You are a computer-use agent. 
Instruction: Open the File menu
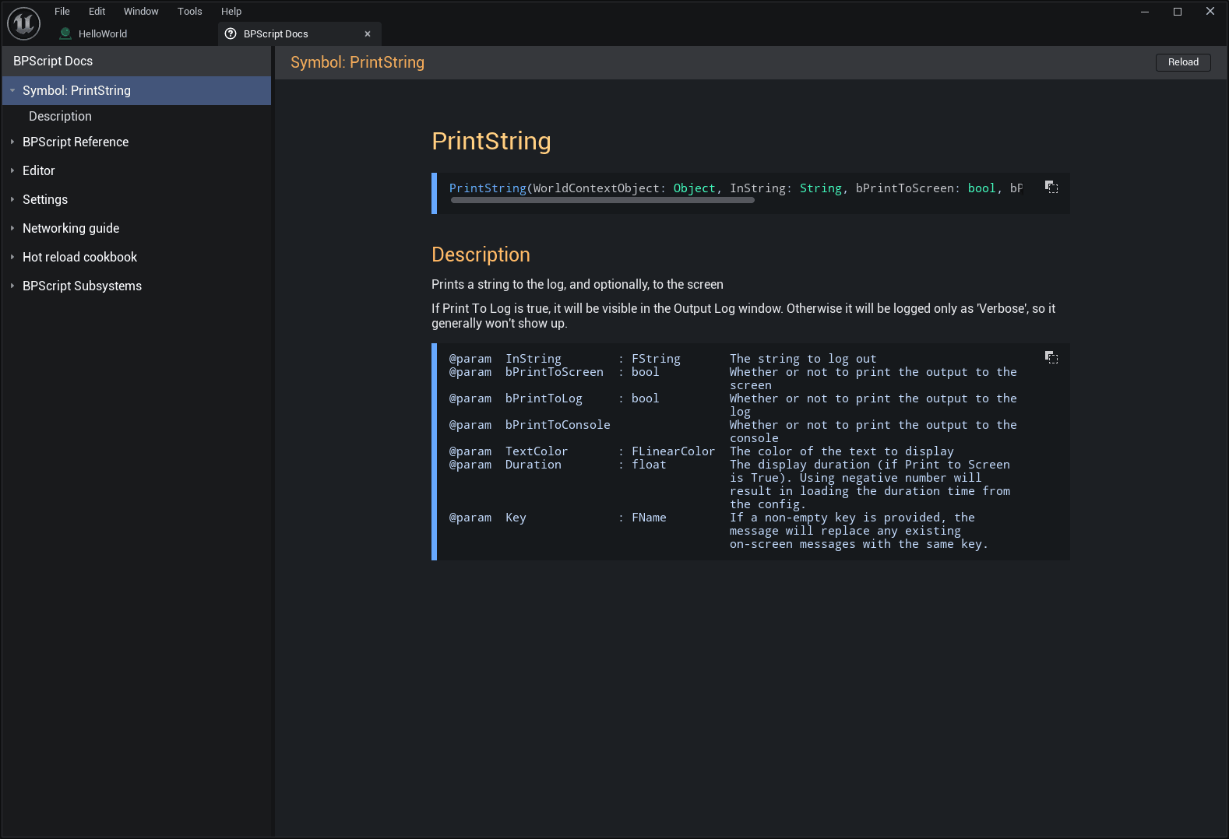pyautogui.click(x=62, y=11)
